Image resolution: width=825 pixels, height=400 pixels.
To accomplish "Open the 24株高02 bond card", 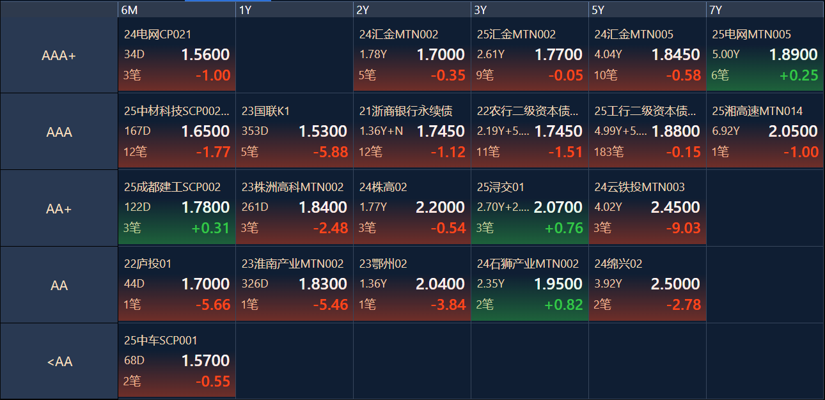I will [412, 208].
